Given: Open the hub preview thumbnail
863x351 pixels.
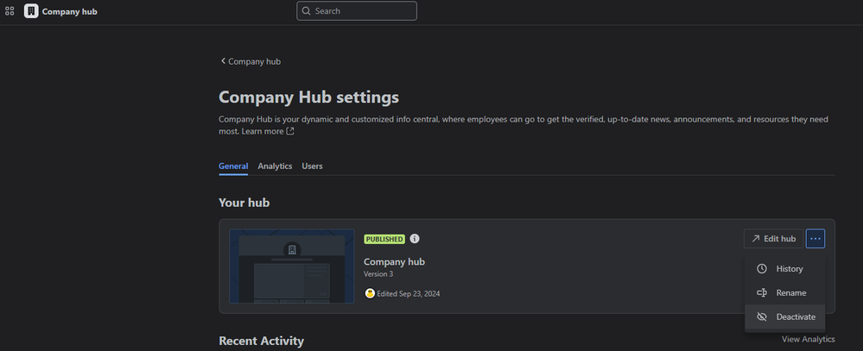Looking at the screenshot, I should pyautogui.click(x=292, y=266).
